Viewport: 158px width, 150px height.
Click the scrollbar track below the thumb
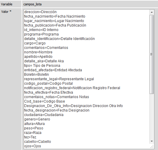pos(152,116)
